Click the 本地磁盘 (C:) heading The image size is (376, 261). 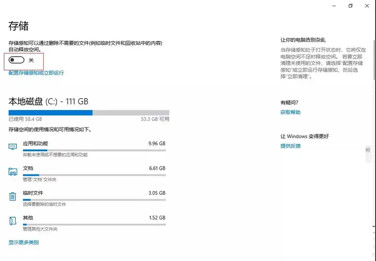[49, 101]
